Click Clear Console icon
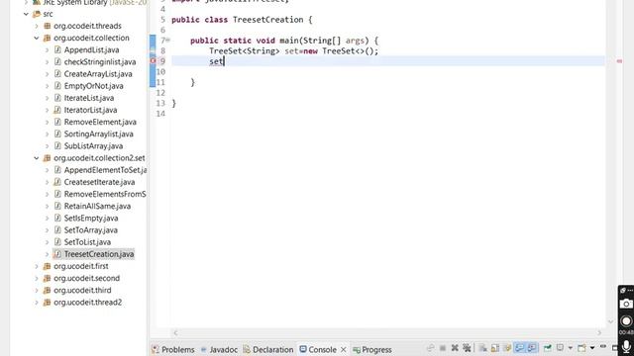Screen dimensions: 634x356 click(x=482, y=348)
